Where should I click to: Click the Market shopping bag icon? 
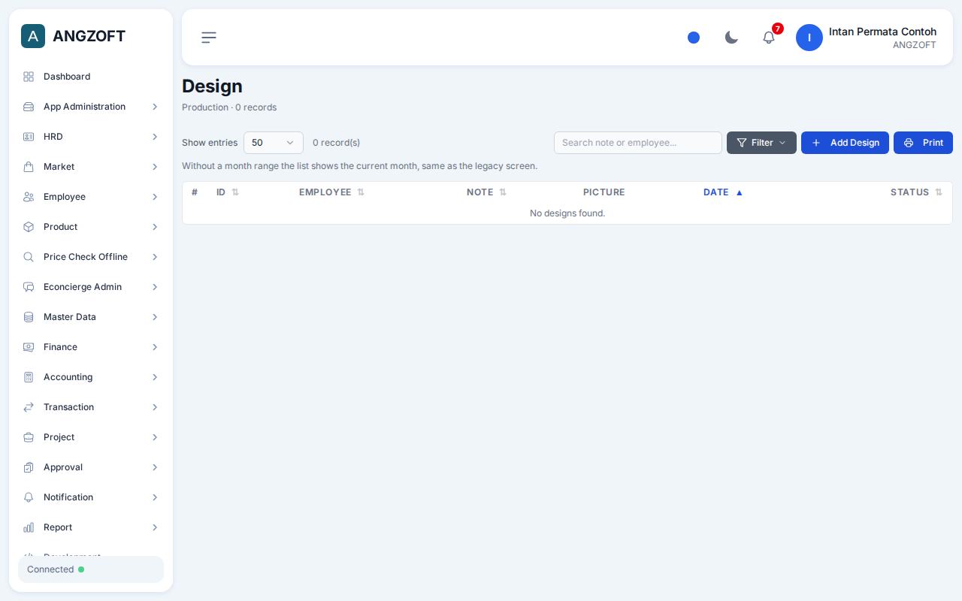29,167
